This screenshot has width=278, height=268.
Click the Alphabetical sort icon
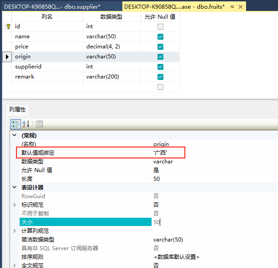click(26, 124)
